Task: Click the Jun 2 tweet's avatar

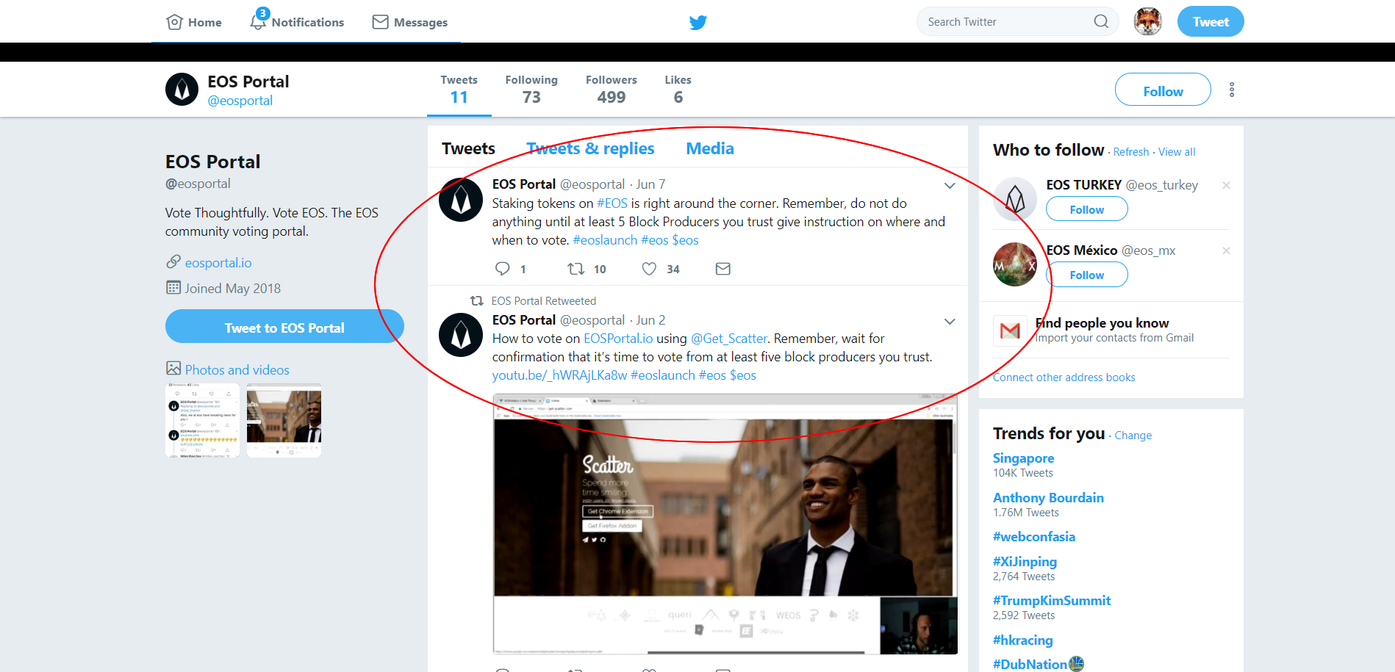Action: click(461, 335)
